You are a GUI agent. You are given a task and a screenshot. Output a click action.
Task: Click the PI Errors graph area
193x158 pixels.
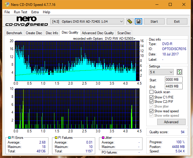point(77,61)
